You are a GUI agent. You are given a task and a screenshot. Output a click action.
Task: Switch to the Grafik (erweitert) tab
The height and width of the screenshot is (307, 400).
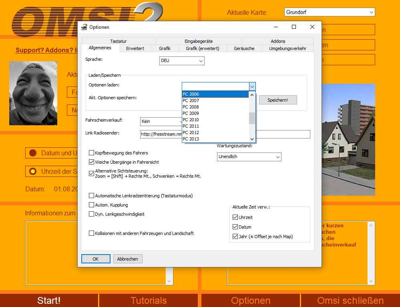[x=202, y=48]
